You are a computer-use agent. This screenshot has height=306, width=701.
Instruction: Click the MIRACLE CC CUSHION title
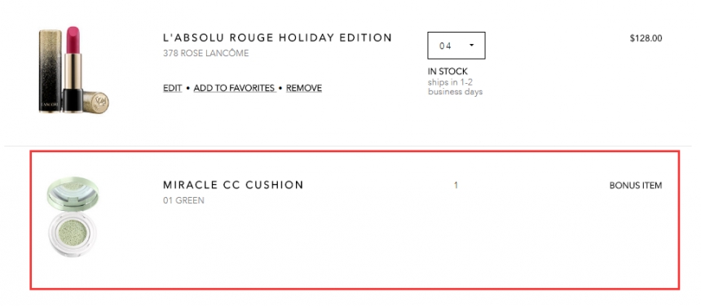coord(233,185)
